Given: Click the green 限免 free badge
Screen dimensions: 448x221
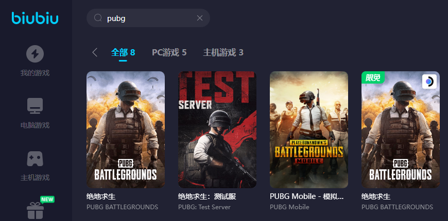Looking at the screenshot, I should coord(373,77).
